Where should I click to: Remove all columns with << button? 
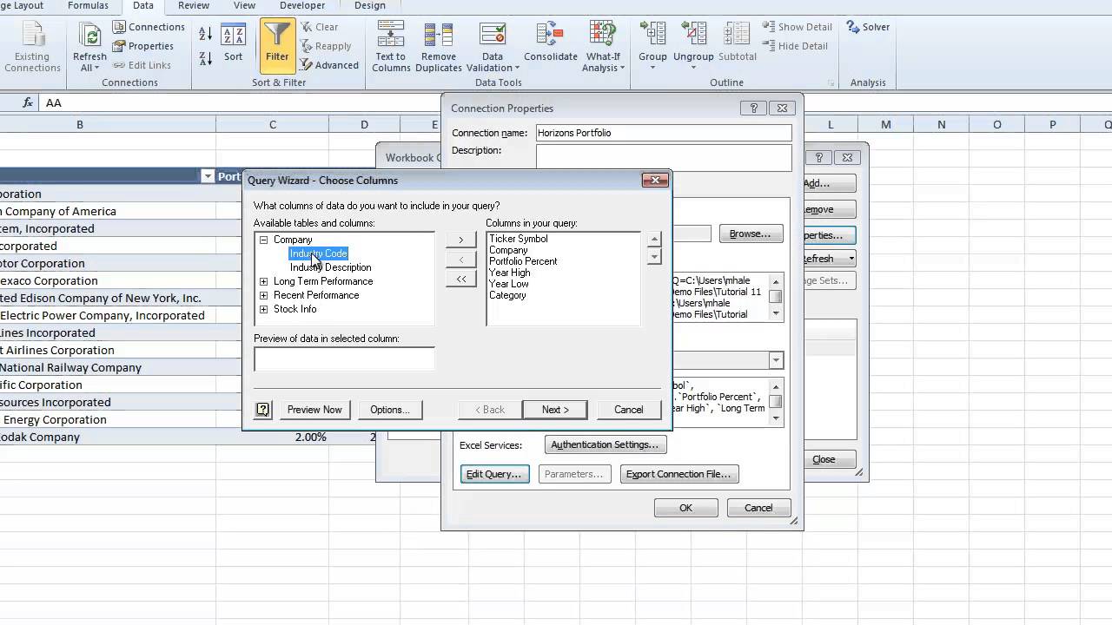pos(461,279)
